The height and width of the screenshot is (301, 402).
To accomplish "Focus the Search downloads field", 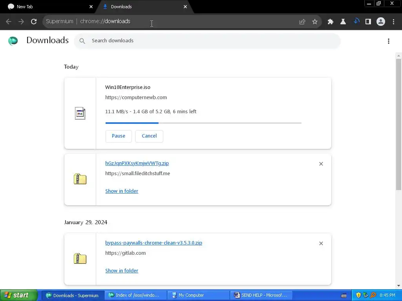I will pyautogui.click(x=207, y=41).
